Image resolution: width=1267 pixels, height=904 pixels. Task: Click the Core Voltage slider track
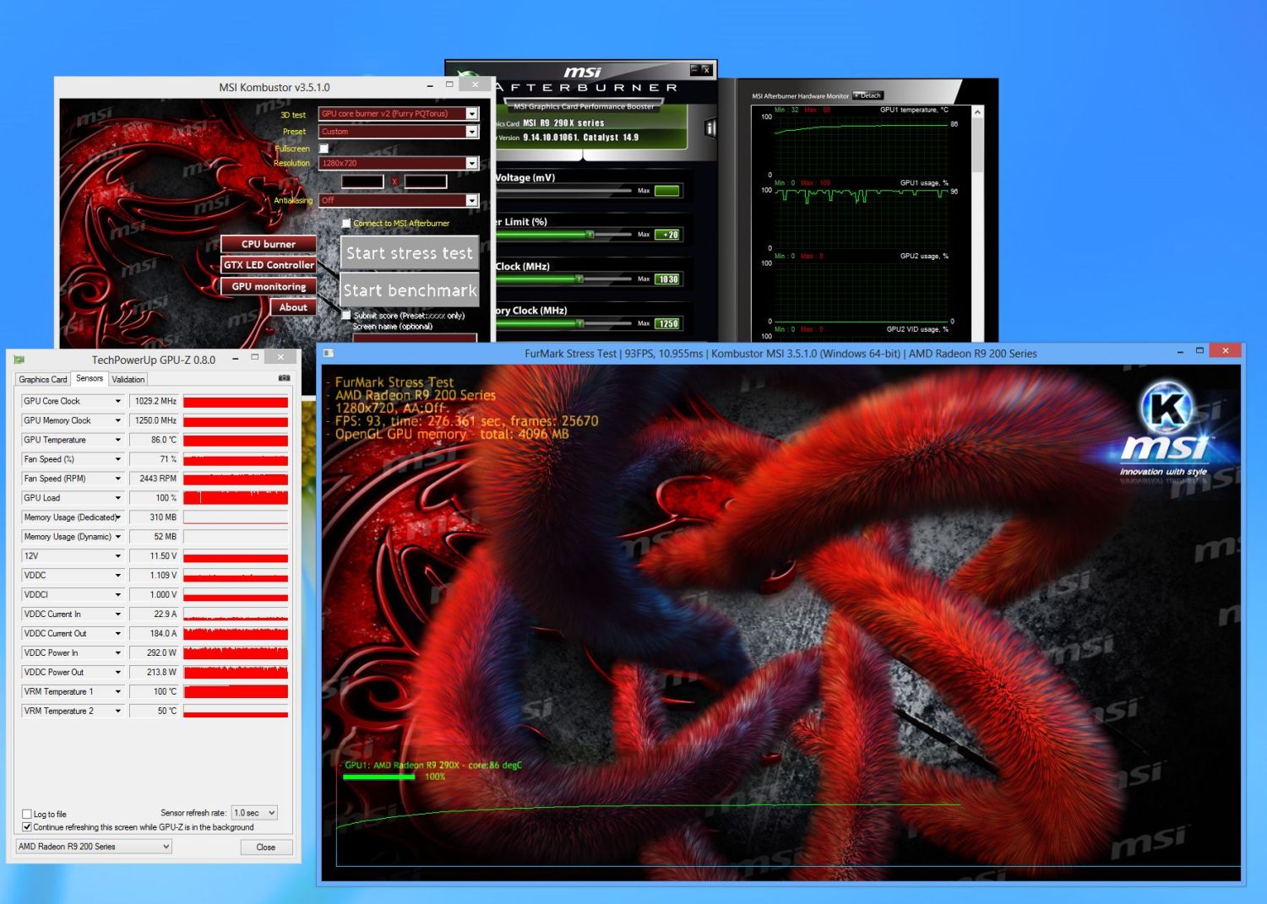point(563,191)
